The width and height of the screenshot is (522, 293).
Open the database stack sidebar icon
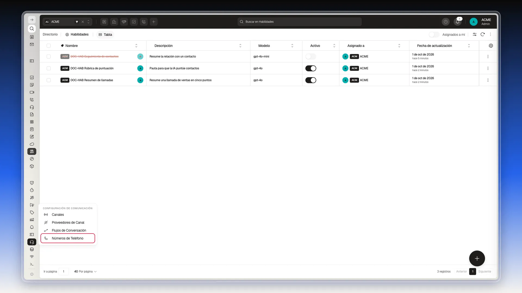pyautogui.click(x=32, y=249)
